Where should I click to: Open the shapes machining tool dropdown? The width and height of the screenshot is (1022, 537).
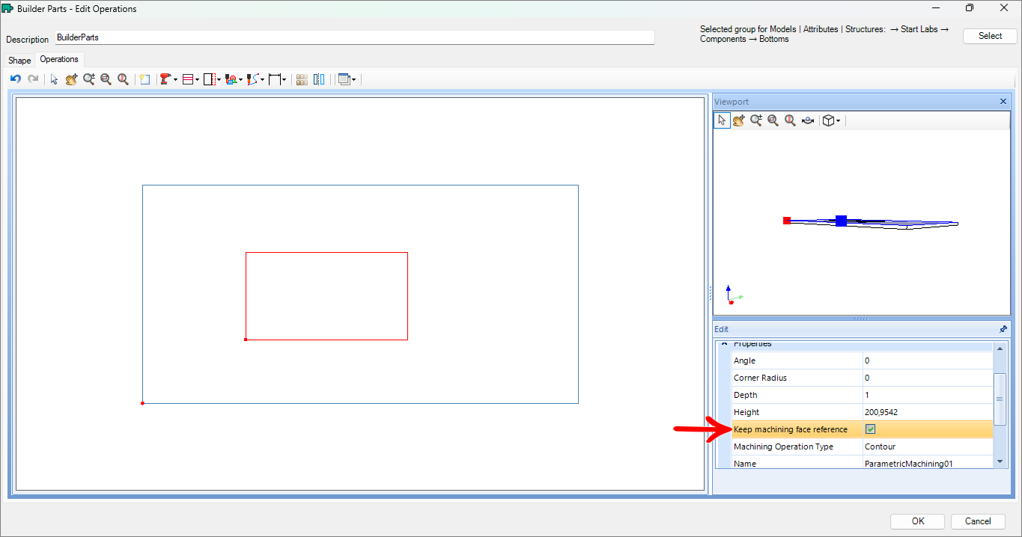(240, 79)
